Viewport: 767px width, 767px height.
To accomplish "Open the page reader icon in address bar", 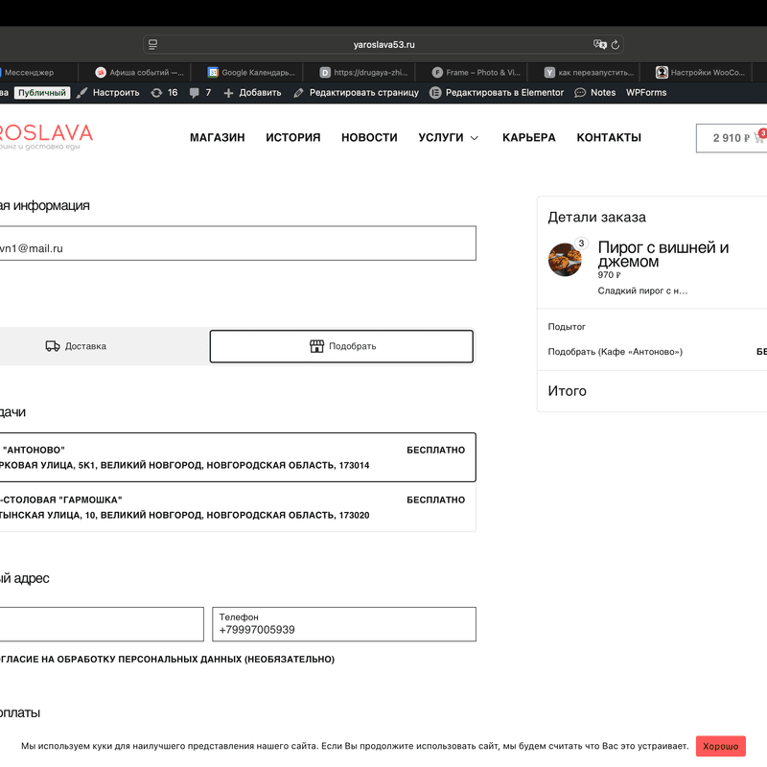I will pos(153,44).
